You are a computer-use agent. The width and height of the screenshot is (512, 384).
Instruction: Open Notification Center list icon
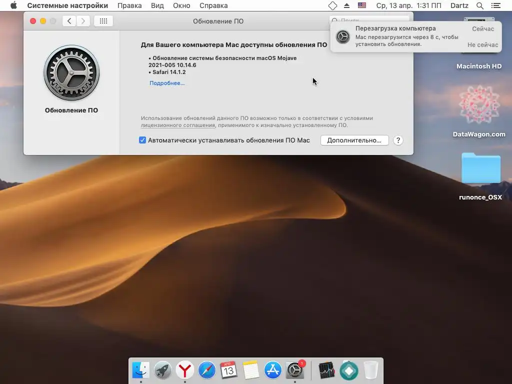[x=495, y=5]
